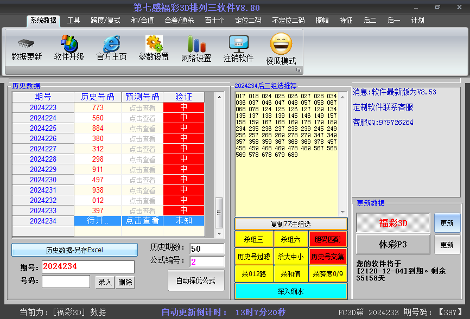Viewport: 470px width, 319px height.
Task: Click the red 胆码匹配 button
Action: pyautogui.click(x=328, y=239)
